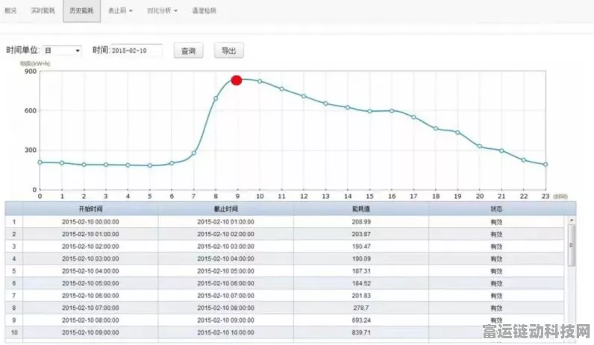Click the chart data point at hour 5
Image resolution: width=594 pixels, height=345 pixels.
pos(150,165)
